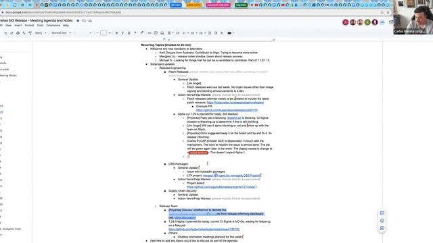Open the text color picker
Screen dimensions: 433x243
[x=135, y=33]
